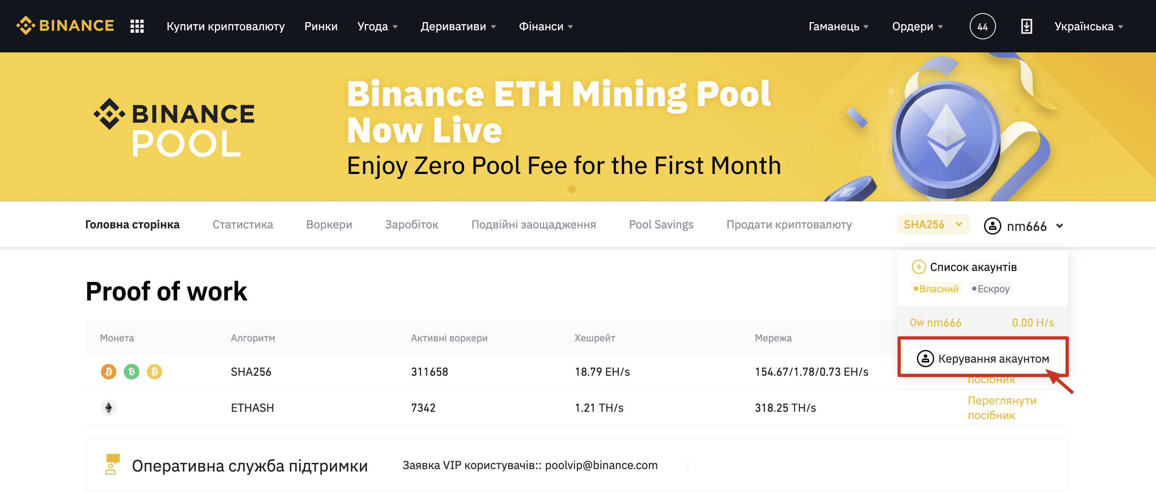The height and width of the screenshot is (492, 1156).
Task: Select the Ескроу account filter tag
Action: (990, 289)
